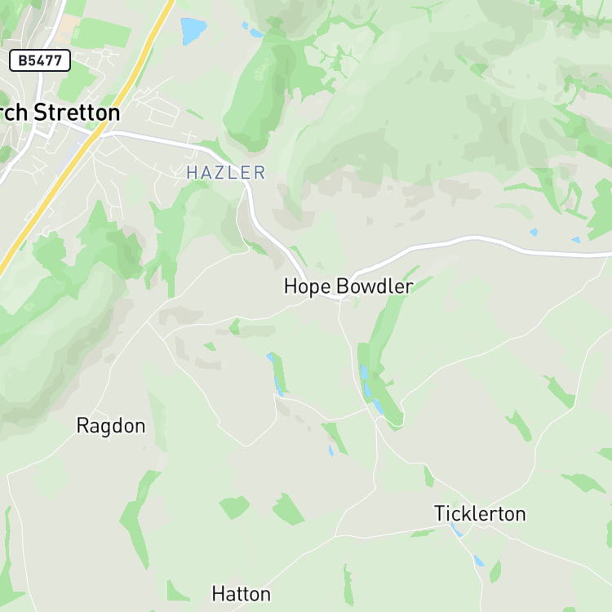
Task: Click the chain of ponds south of Hope Bowdler
Action: [x=370, y=388]
